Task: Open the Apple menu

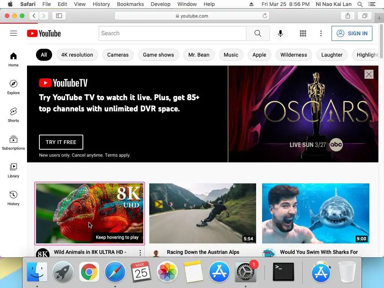Action: pyautogui.click(x=10, y=4)
